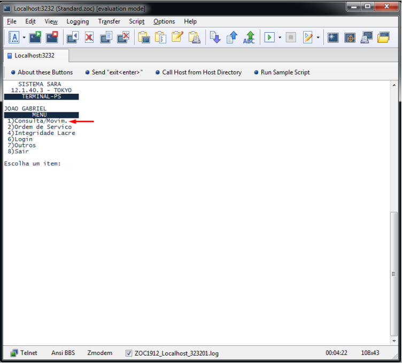Click the Send "exit<enter>" button

click(114, 72)
